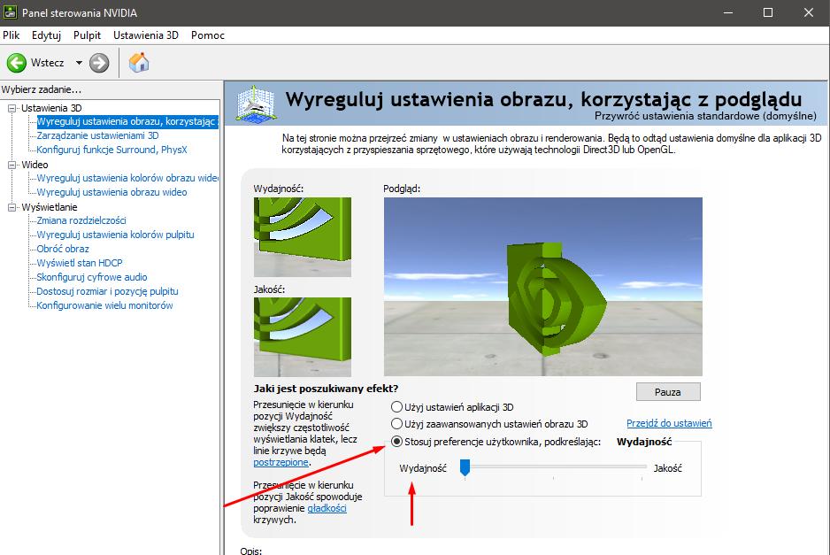Select Wyreguluj ustawienia obrazu, korzystając tree item
Image resolution: width=830 pixels, height=555 pixels.
(127, 121)
